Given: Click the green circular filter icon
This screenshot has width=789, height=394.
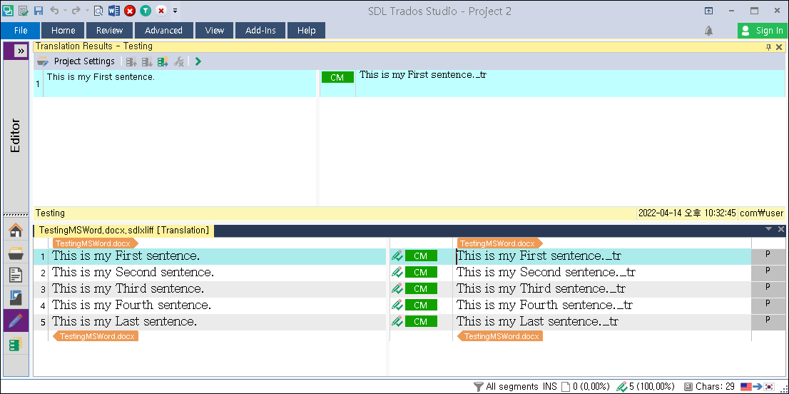Looking at the screenshot, I should coord(146,11).
